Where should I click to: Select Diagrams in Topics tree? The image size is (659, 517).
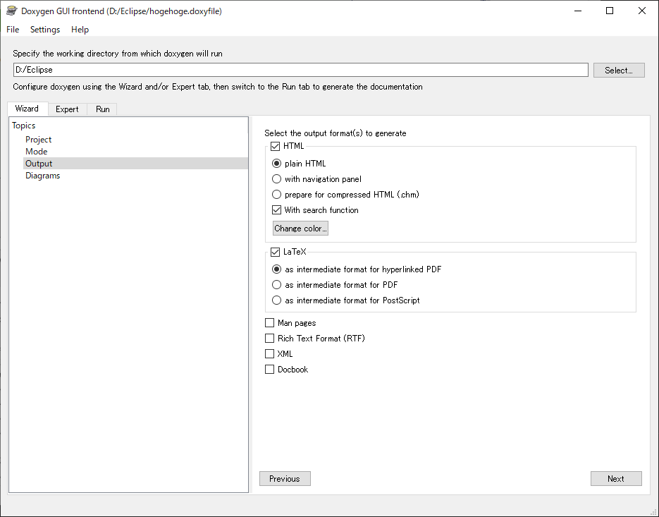click(x=42, y=176)
